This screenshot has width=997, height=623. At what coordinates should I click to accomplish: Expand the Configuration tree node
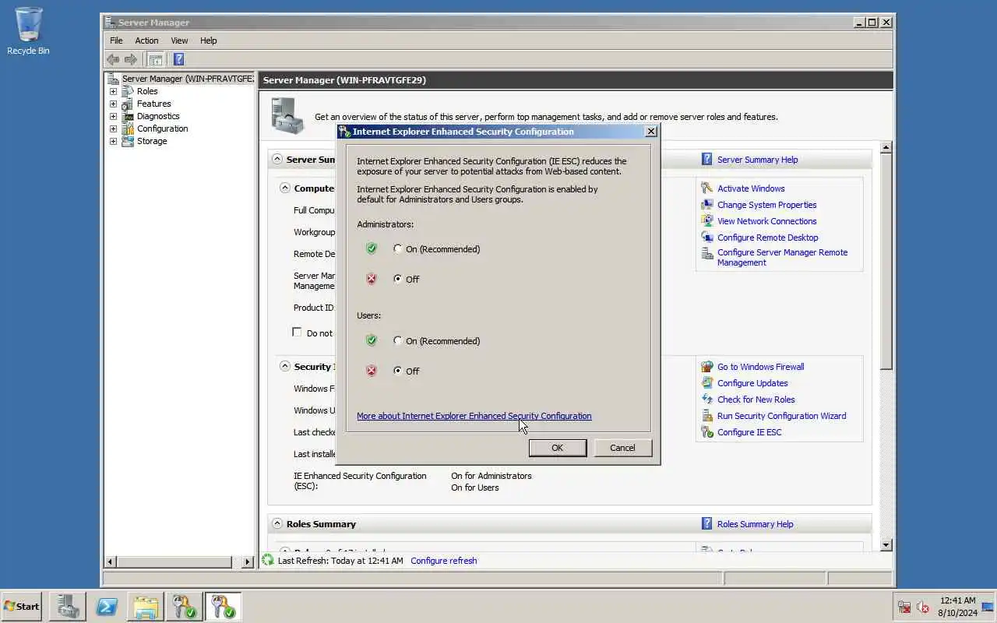click(x=113, y=128)
